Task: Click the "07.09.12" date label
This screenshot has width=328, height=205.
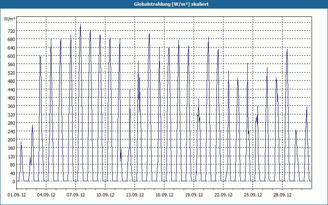Action: 76,195
